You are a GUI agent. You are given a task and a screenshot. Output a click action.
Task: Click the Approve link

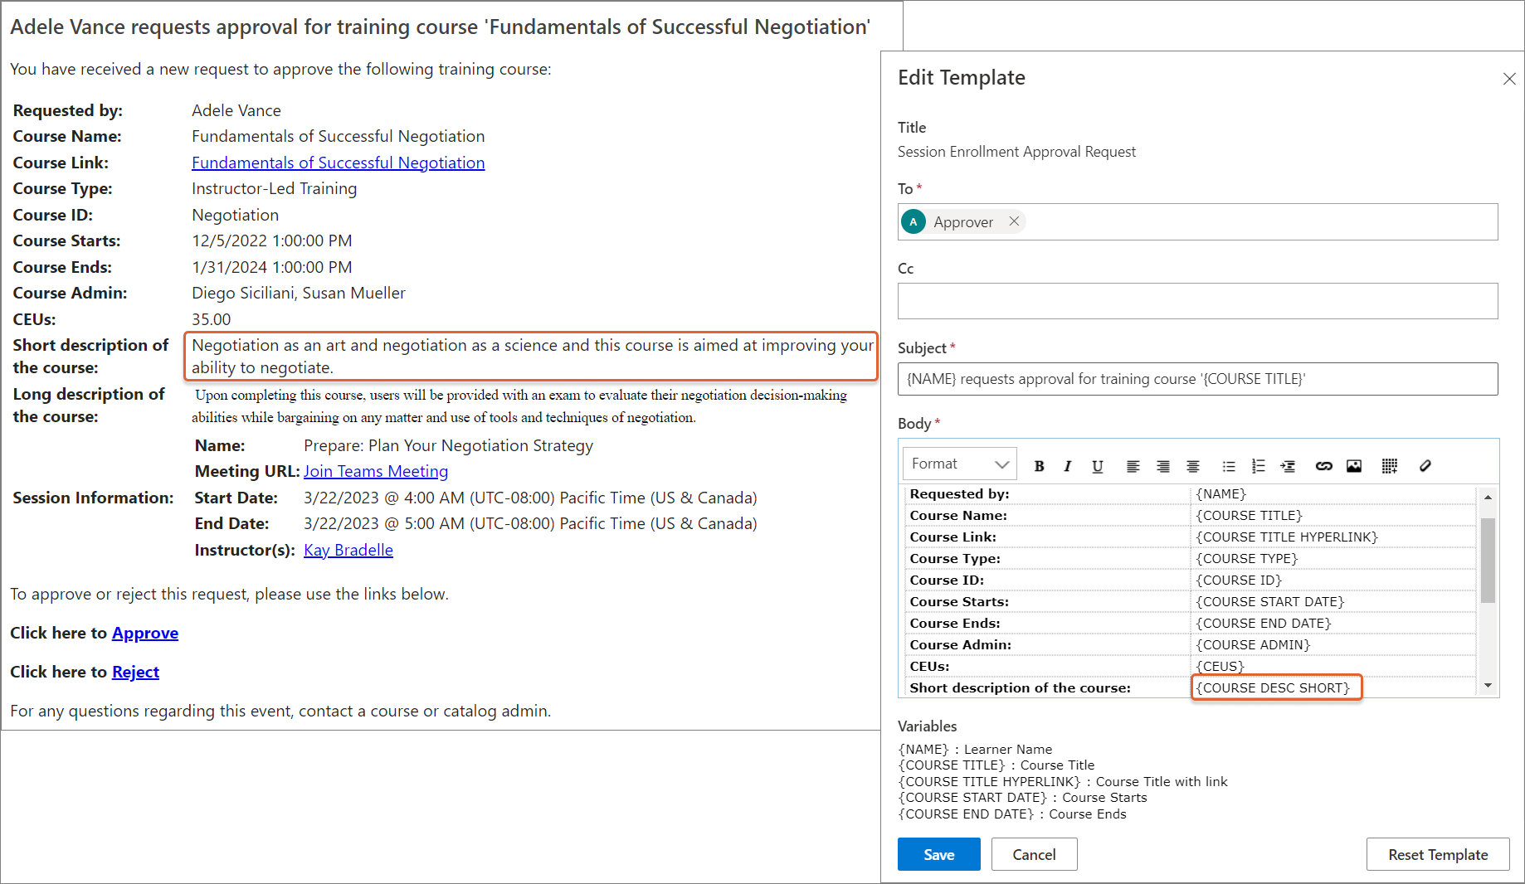[145, 633]
